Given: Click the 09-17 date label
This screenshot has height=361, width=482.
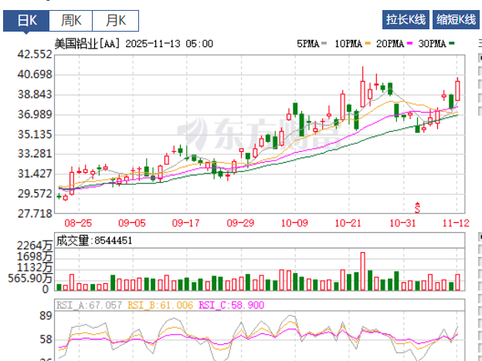Looking at the screenshot, I should 185,223.
